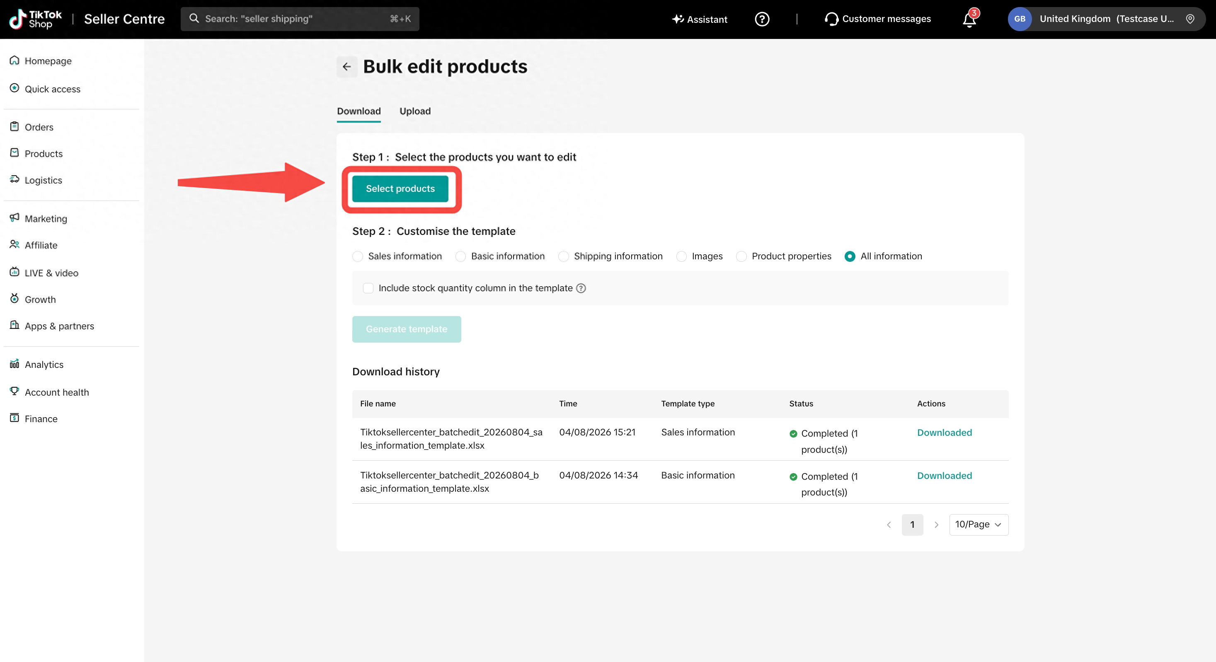
Task: Click the seller shipping search field
Action: point(300,19)
